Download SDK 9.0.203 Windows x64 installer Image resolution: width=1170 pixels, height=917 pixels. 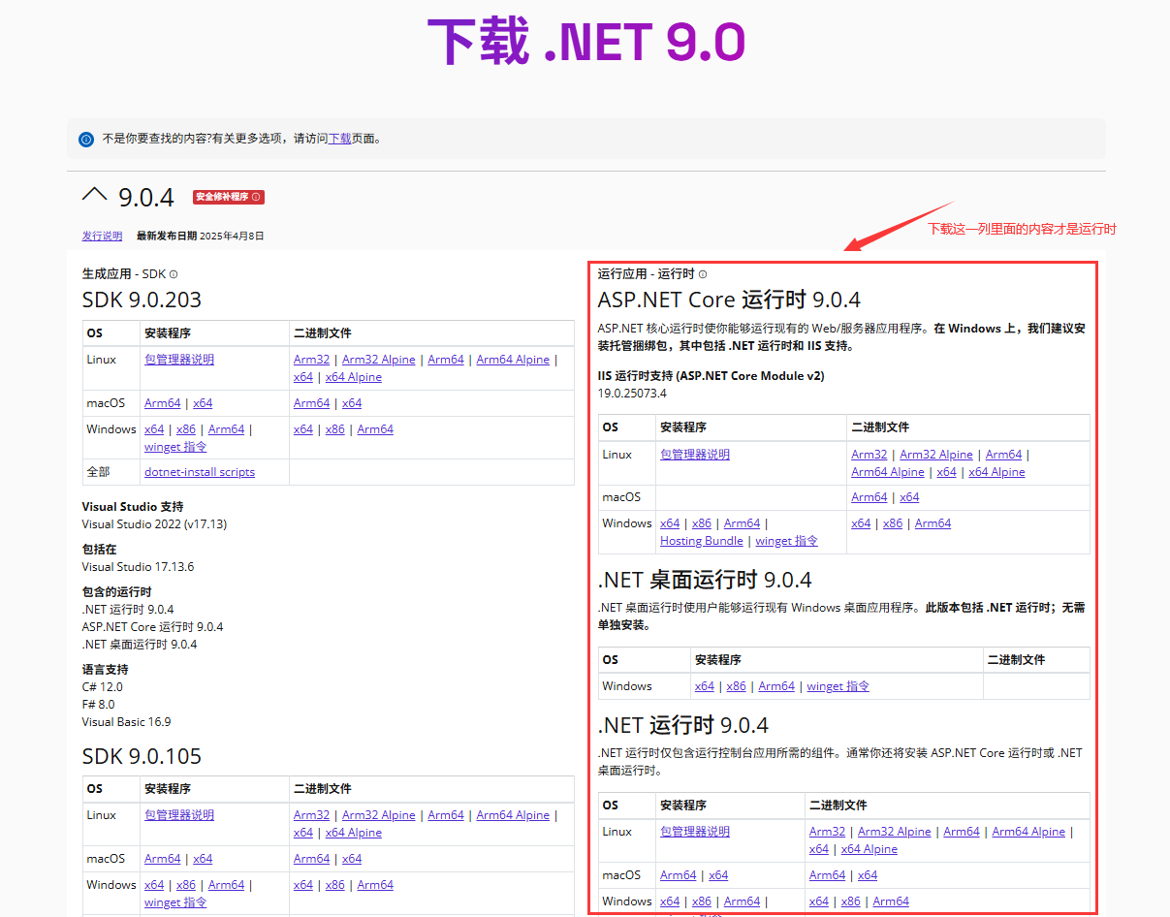click(154, 428)
